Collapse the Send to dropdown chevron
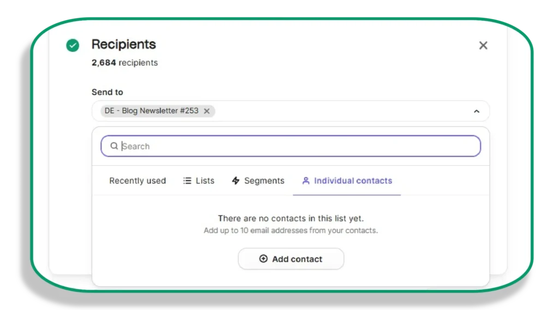Image resolution: width=559 pixels, height=310 pixels. point(477,111)
